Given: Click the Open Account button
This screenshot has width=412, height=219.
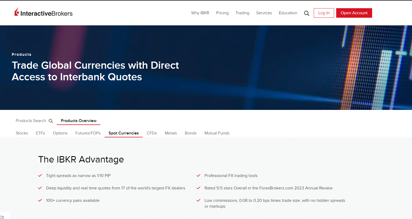Looking at the screenshot, I should (354, 13).
